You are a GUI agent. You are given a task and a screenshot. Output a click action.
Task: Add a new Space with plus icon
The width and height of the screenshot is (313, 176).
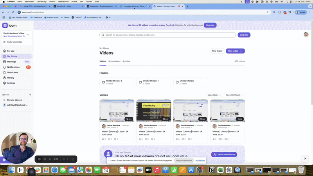click(x=30, y=95)
